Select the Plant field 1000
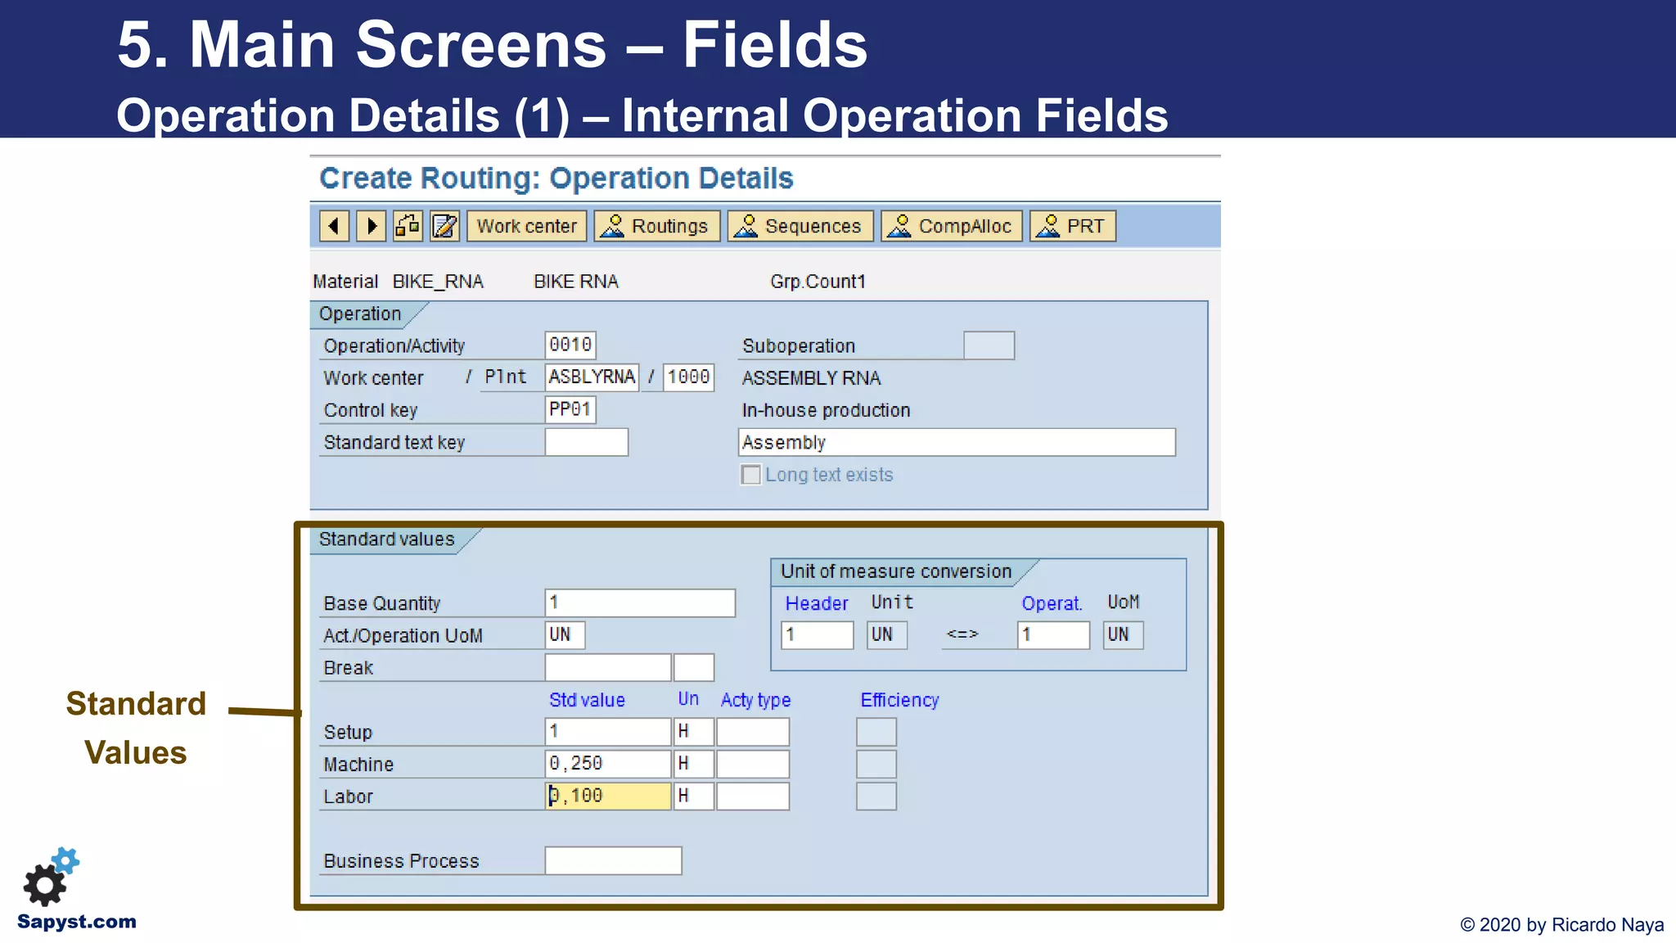 point(688,377)
